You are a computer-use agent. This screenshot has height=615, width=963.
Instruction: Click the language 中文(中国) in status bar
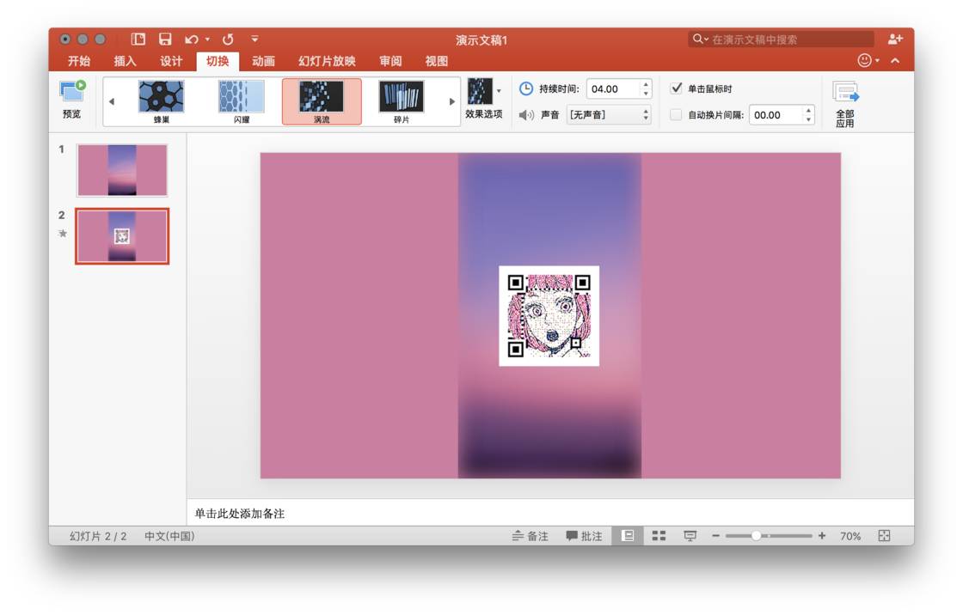(169, 536)
